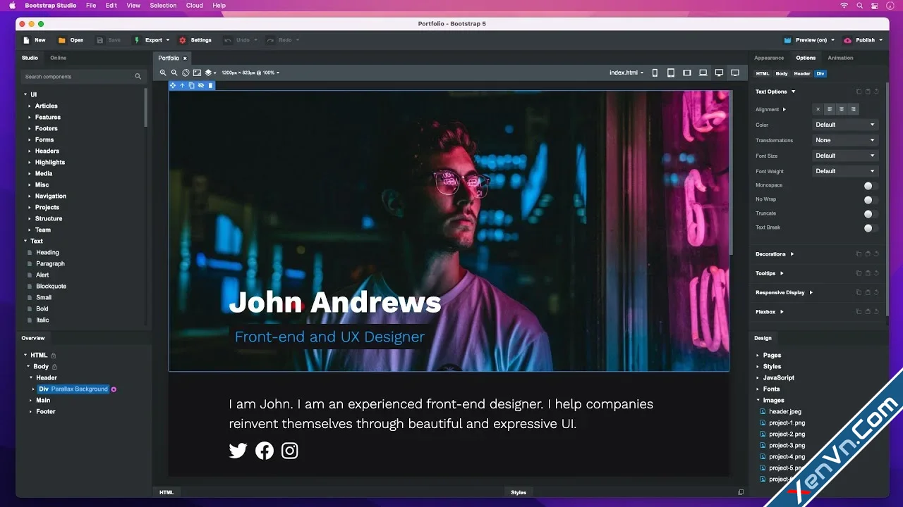Screen dimensions: 903x507
Task: Click the Wi-Fi icon in the macOS menu bar
Action: [844, 6]
